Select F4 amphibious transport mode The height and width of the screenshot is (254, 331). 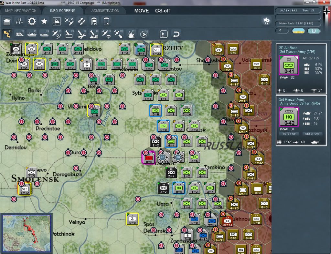click(x=44, y=34)
